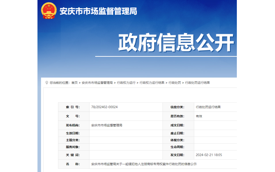275x172 pixels.
Task: Click the 信息分类 label cell
Action: (x=177, y=107)
